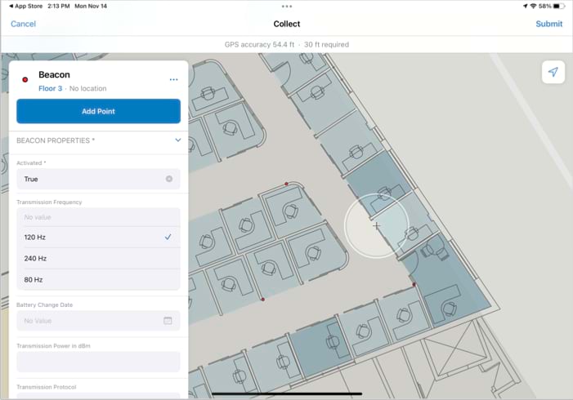
Task: Tap the red Beacon symbol icon
Action: (25, 79)
